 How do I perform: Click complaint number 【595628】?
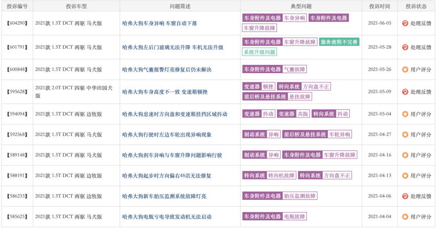pos(17,92)
